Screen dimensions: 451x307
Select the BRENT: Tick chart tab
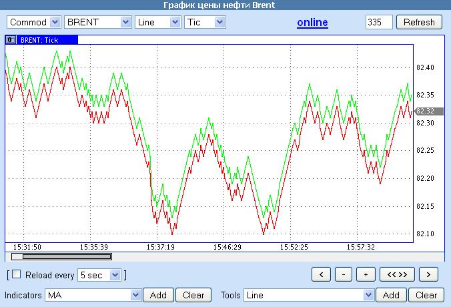click(42, 39)
